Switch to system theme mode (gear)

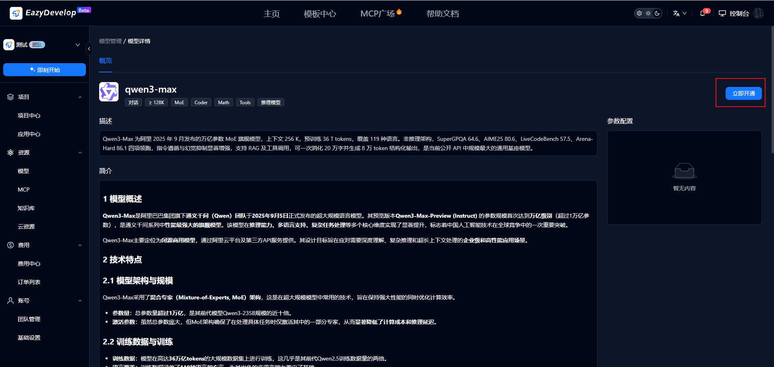[639, 13]
